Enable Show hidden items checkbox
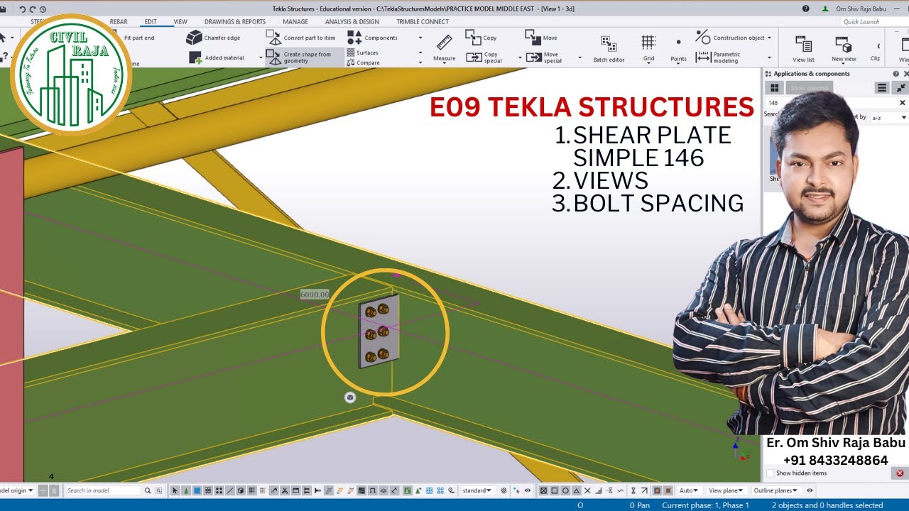This screenshot has height=511, width=909. pos(771,473)
